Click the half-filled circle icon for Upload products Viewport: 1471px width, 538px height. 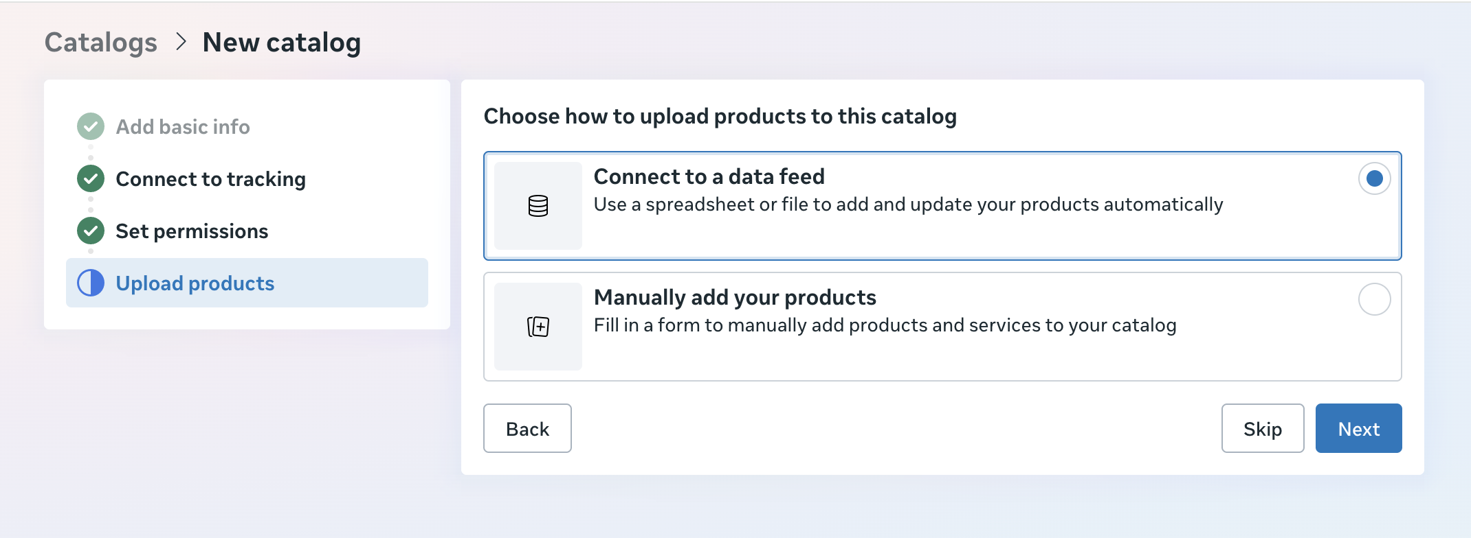click(x=91, y=283)
